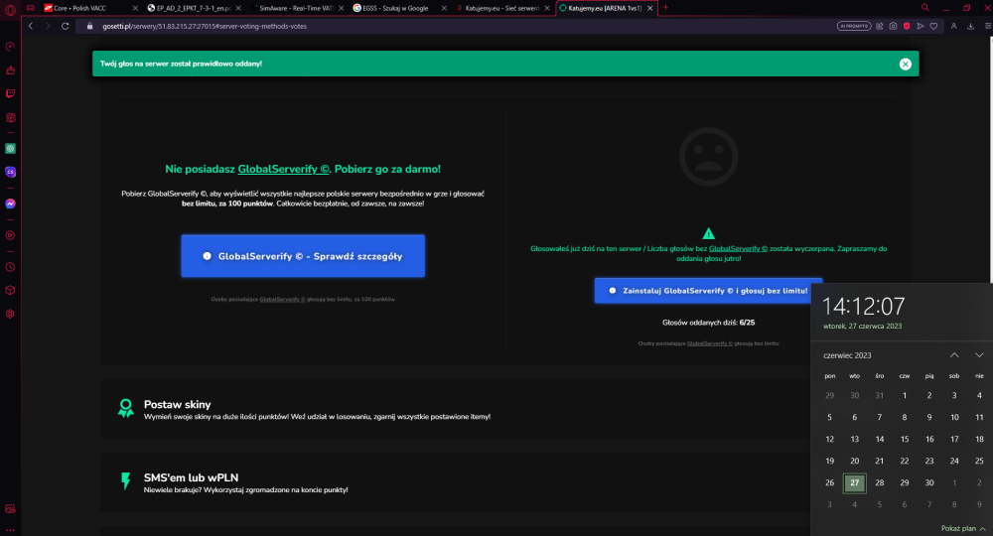
Task: Open the downloads icon in toolbar
Action: (970, 26)
